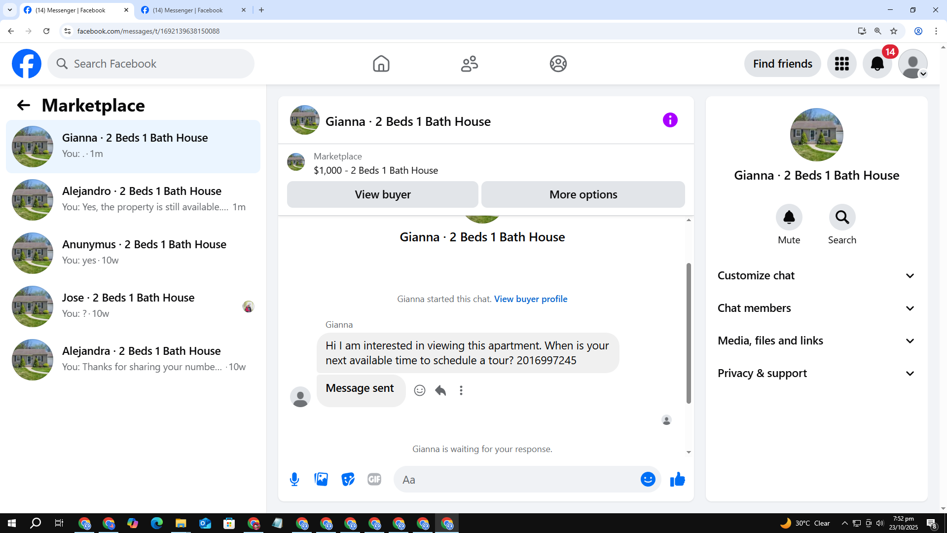947x533 pixels.
Task: Click the View buyer button
Action: coord(382,194)
